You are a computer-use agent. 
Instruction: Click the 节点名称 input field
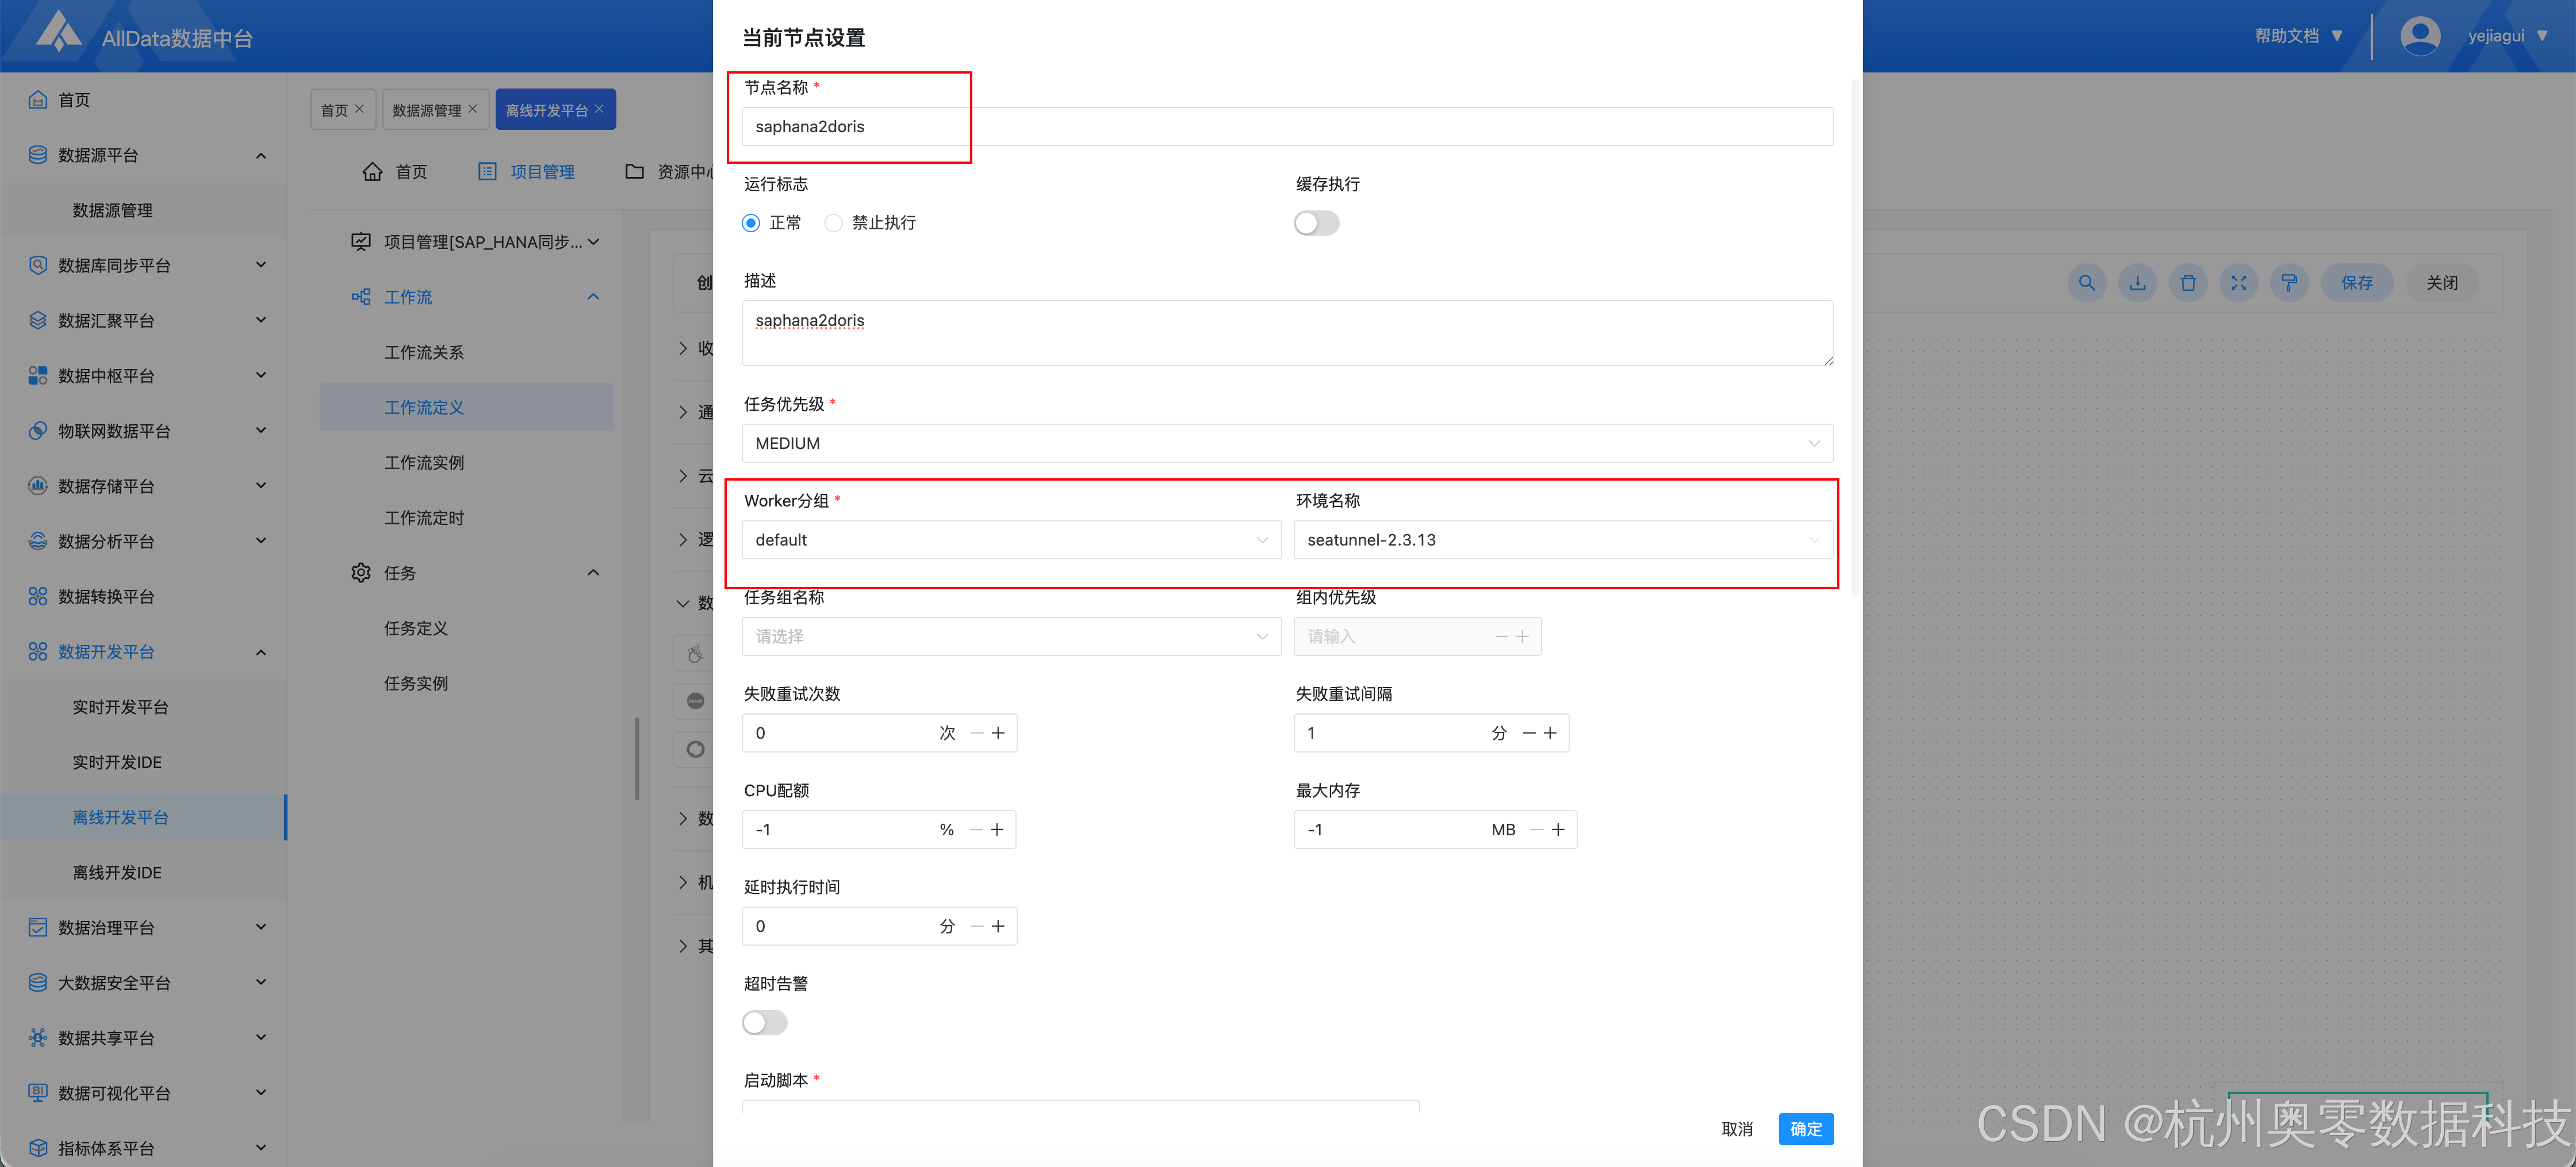click(x=1286, y=127)
